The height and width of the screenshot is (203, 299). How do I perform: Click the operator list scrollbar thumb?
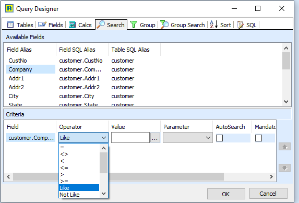[103, 163]
